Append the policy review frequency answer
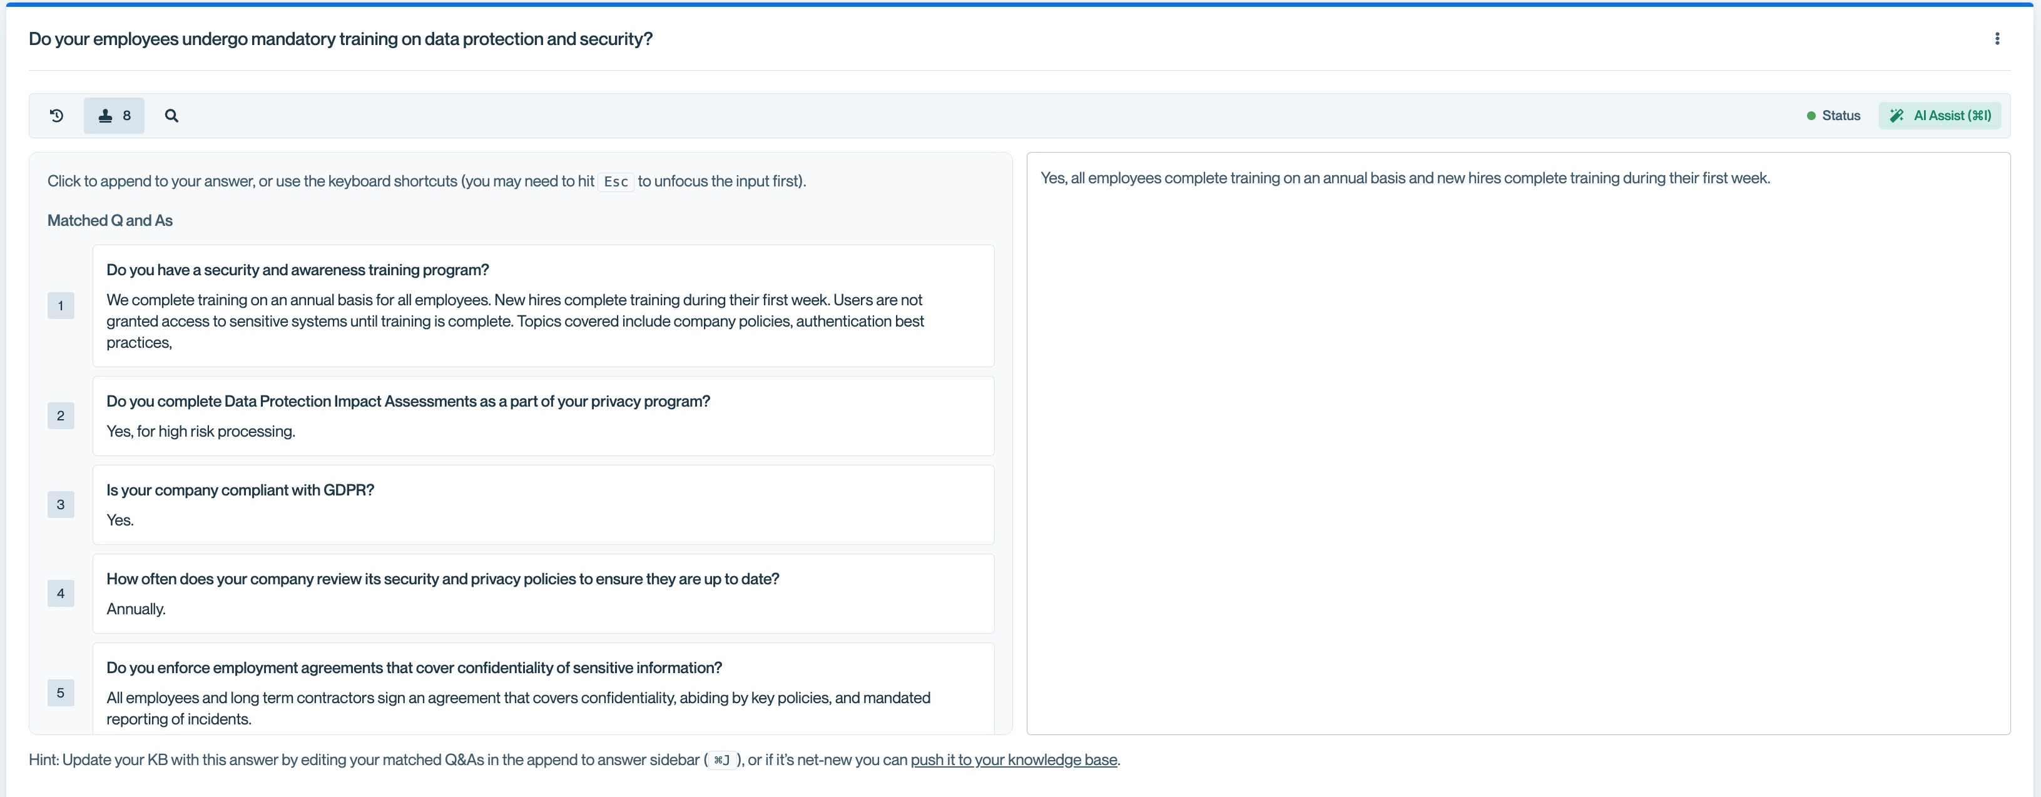Viewport: 2041px width, 797px height. [542, 594]
